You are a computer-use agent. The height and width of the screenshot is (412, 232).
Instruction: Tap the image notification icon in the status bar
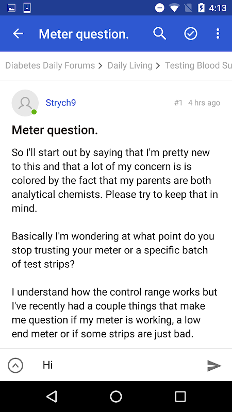[x=11, y=8]
